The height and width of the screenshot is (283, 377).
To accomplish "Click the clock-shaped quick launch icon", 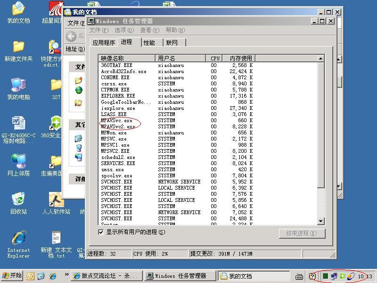I will (31, 276).
